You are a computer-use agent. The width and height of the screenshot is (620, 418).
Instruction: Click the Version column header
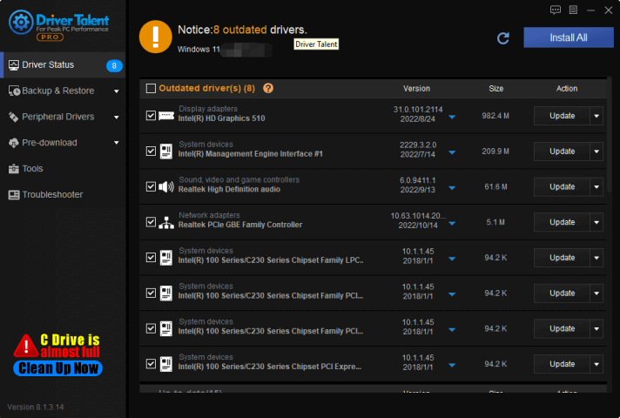pos(416,89)
